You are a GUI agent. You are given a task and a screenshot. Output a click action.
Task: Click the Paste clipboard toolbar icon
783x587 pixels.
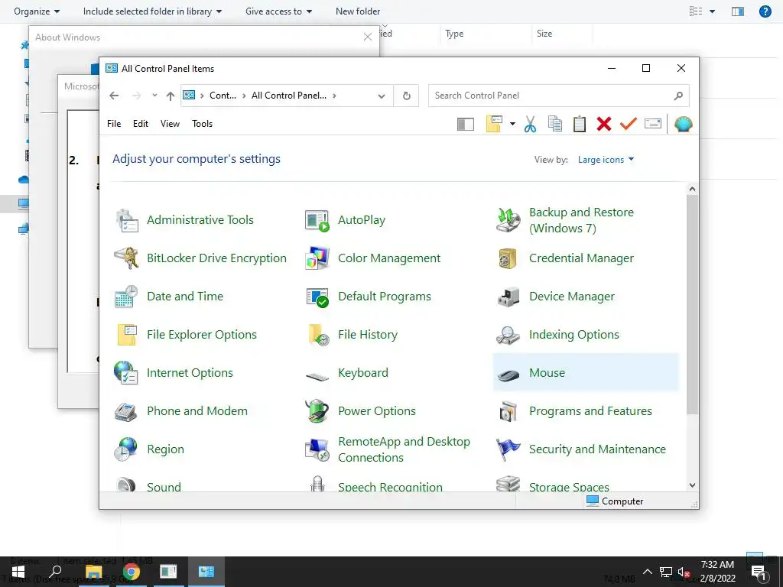click(580, 124)
